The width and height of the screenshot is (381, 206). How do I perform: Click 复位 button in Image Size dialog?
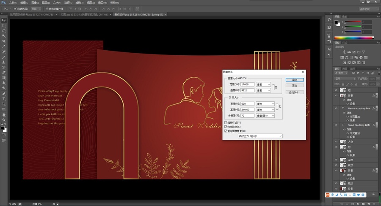point(295,86)
